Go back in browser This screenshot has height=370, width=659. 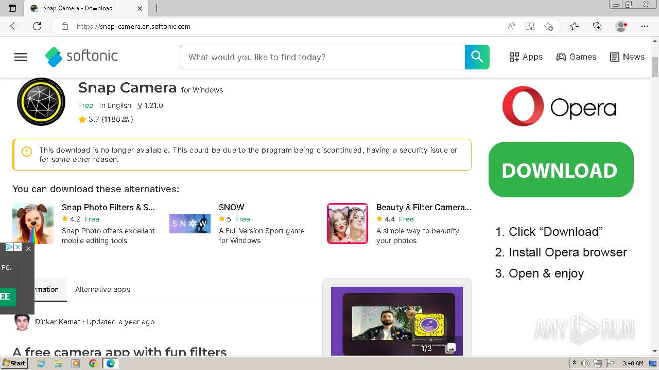pyautogui.click(x=14, y=26)
